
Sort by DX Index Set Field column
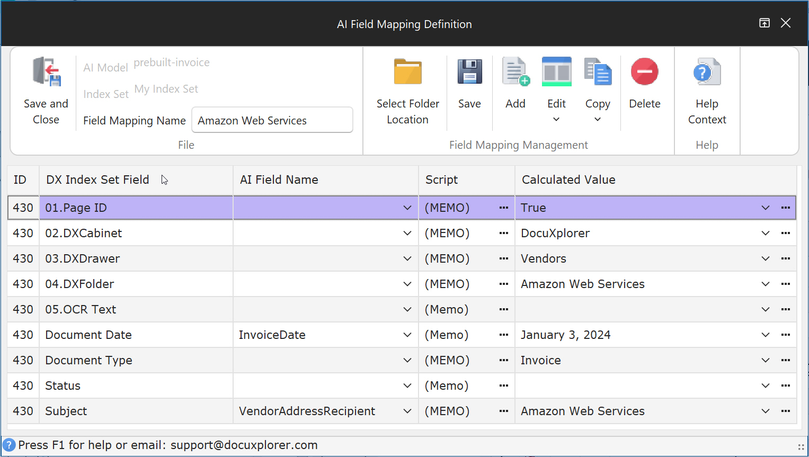[x=97, y=180]
